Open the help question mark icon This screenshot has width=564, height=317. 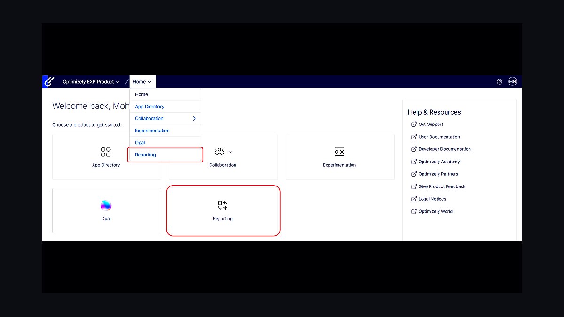pos(500,82)
